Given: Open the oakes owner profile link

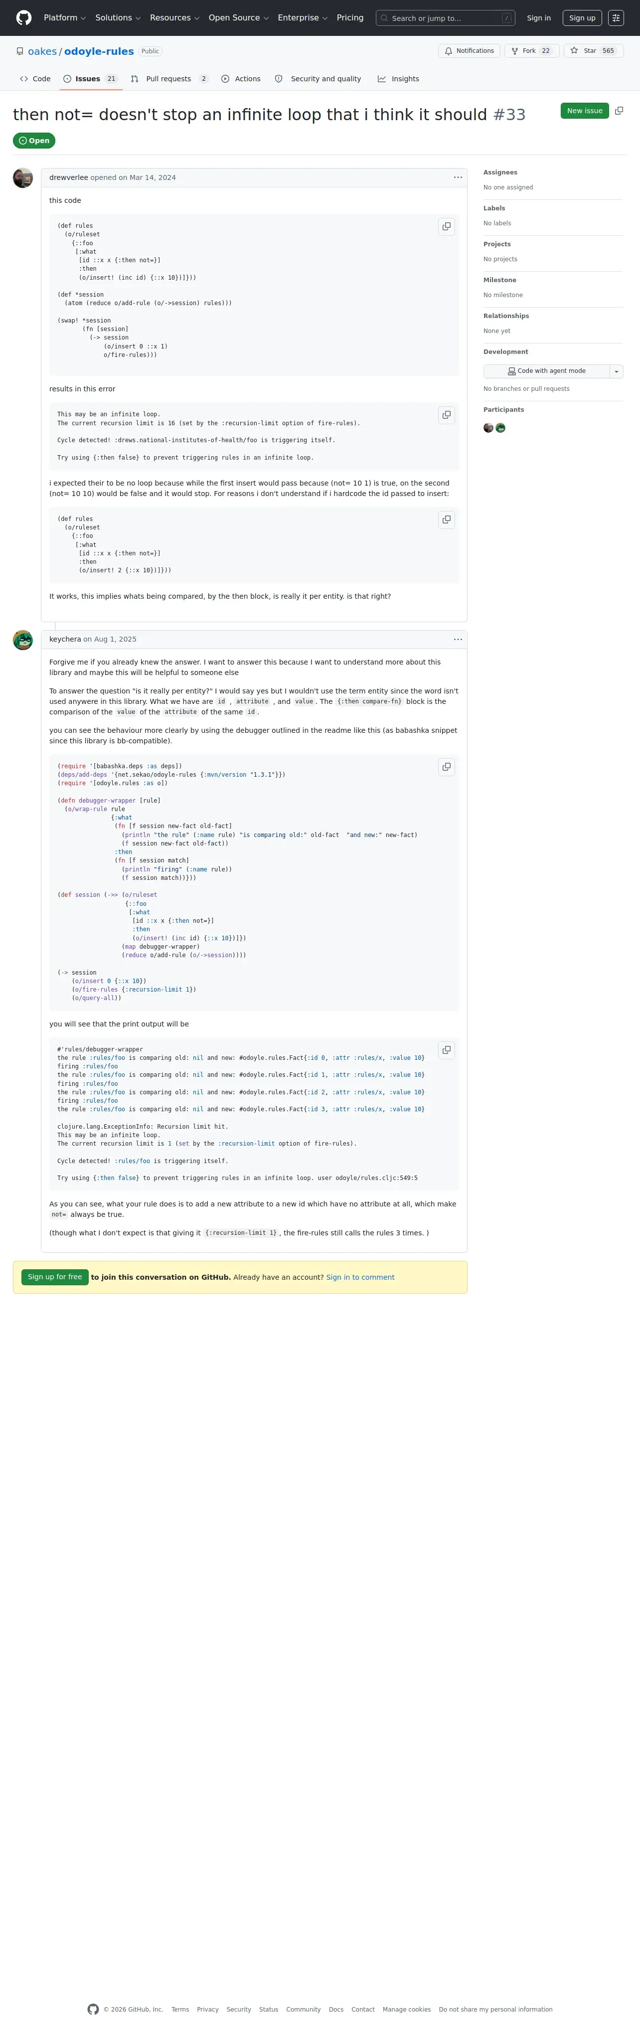Looking at the screenshot, I should [42, 51].
